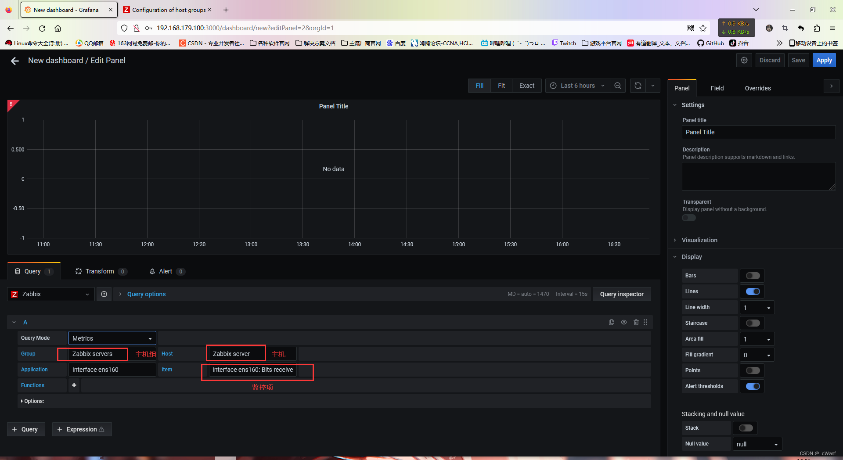The height and width of the screenshot is (460, 843).
Task: Add a new Query
Action: pos(26,429)
